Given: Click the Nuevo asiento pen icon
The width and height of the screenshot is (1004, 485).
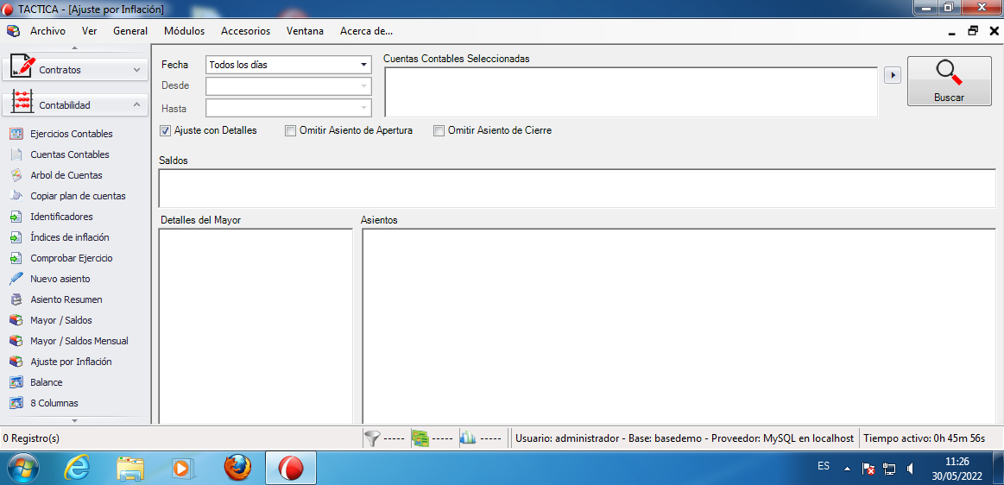Looking at the screenshot, I should tap(16, 279).
